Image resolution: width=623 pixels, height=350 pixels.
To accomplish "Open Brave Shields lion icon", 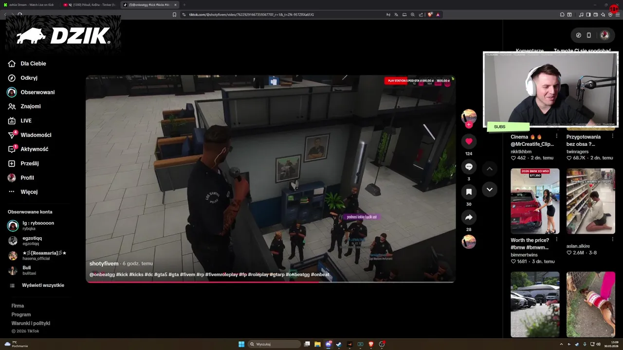I will pyautogui.click(x=430, y=15).
